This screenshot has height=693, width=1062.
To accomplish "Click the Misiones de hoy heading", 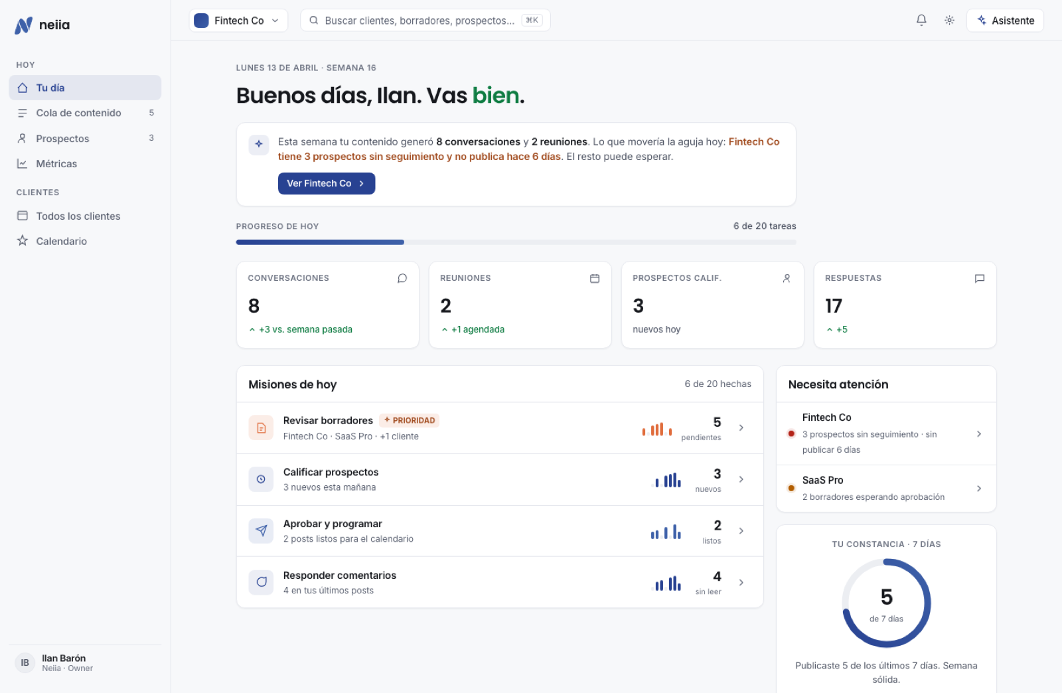I will click(293, 384).
